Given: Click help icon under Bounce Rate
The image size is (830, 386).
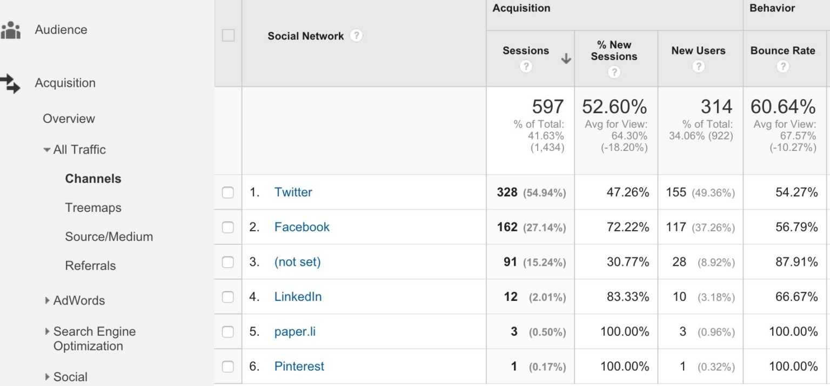Looking at the screenshot, I should tap(782, 67).
